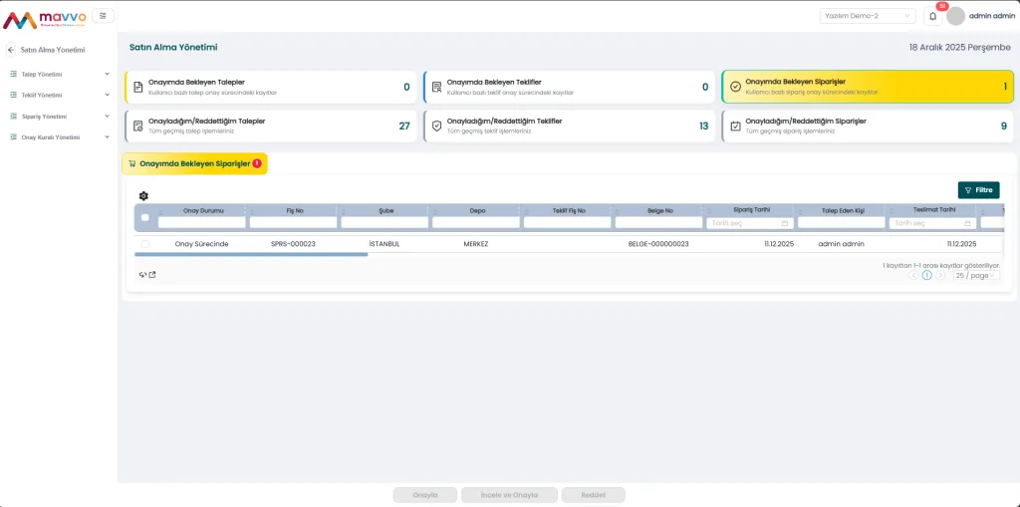Open the 25 / page size dropdown
Image resolution: width=1020 pixels, height=507 pixels.
tap(976, 275)
